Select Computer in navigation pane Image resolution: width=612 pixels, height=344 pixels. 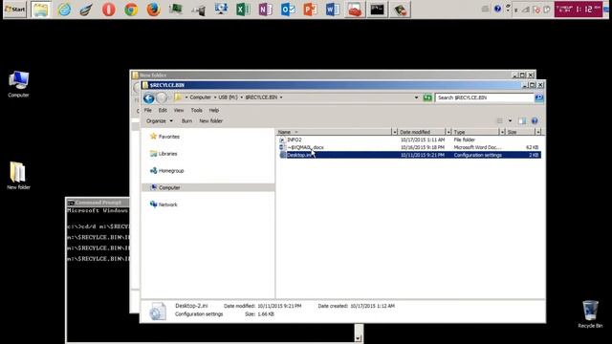click(x=208, y=187)
